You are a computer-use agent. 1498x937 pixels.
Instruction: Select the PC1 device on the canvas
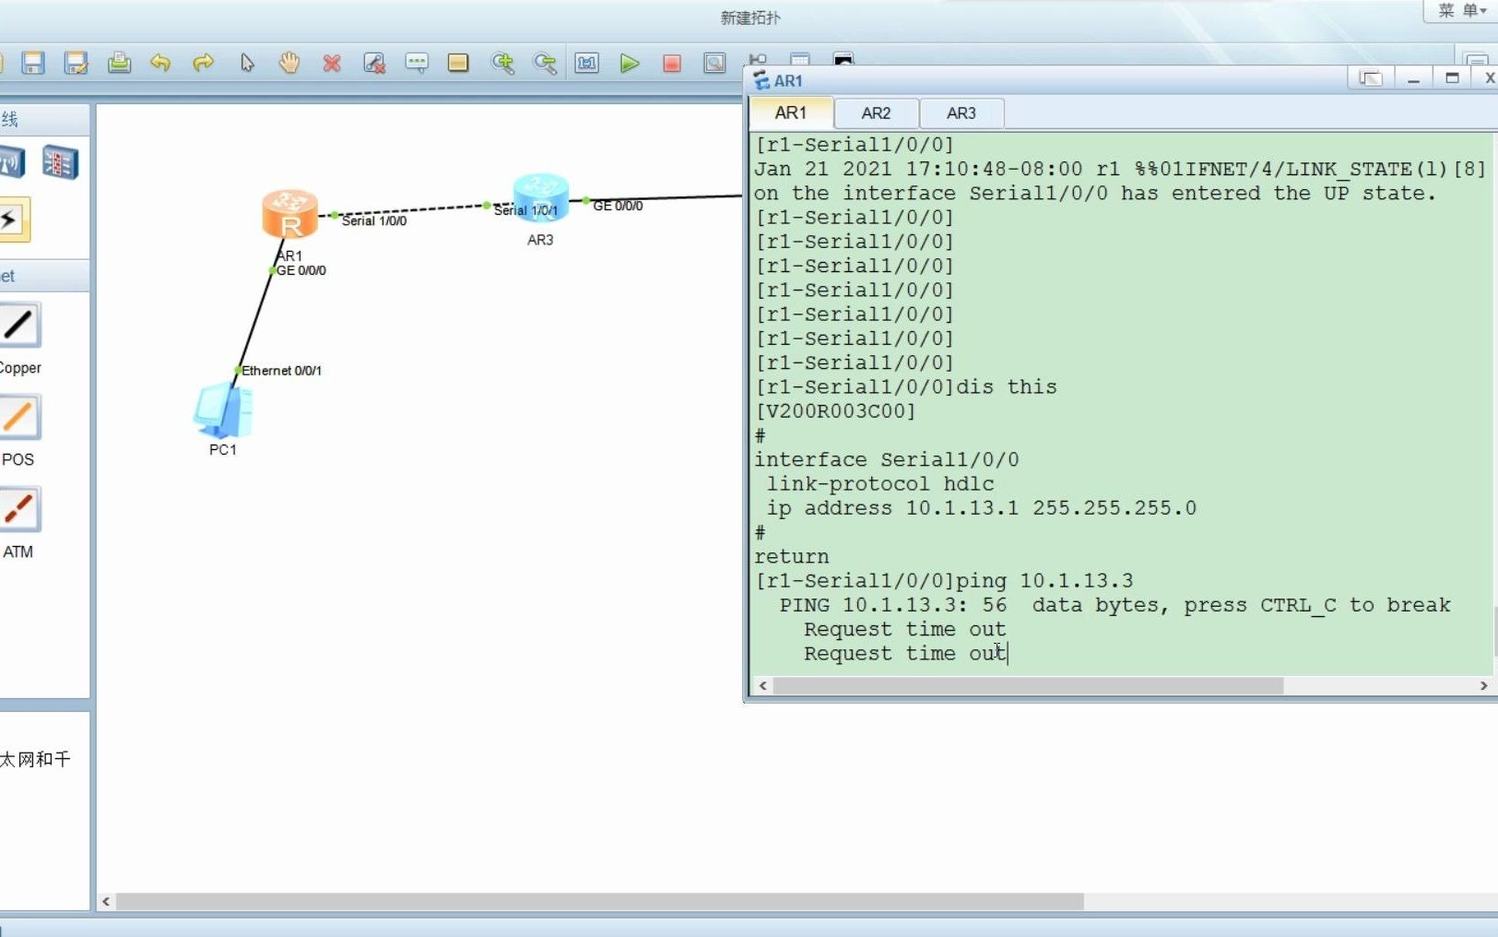pyautogui.click(x=223, y=410)
